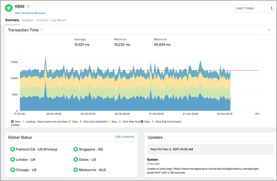Open the Last 7 days time range dropdown
277x181 pixels.
[x=254, y=8]
